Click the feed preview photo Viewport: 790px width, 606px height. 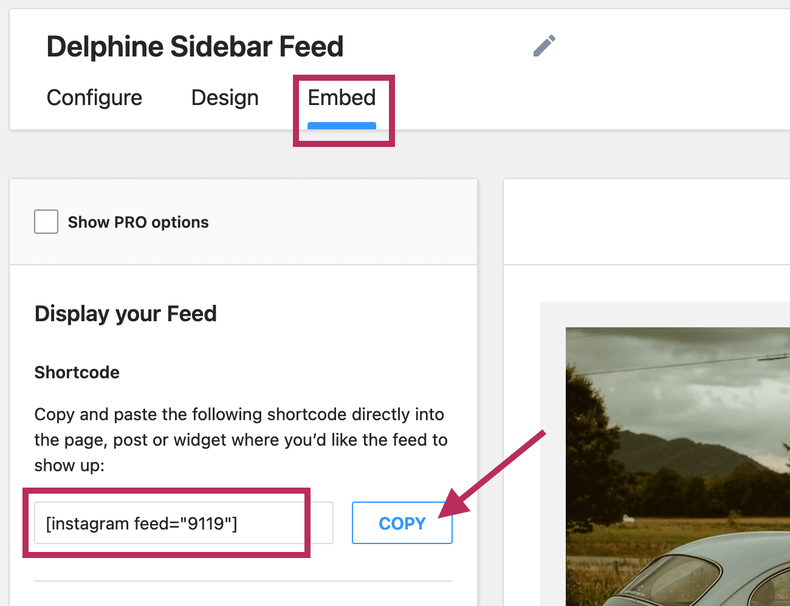678,425
